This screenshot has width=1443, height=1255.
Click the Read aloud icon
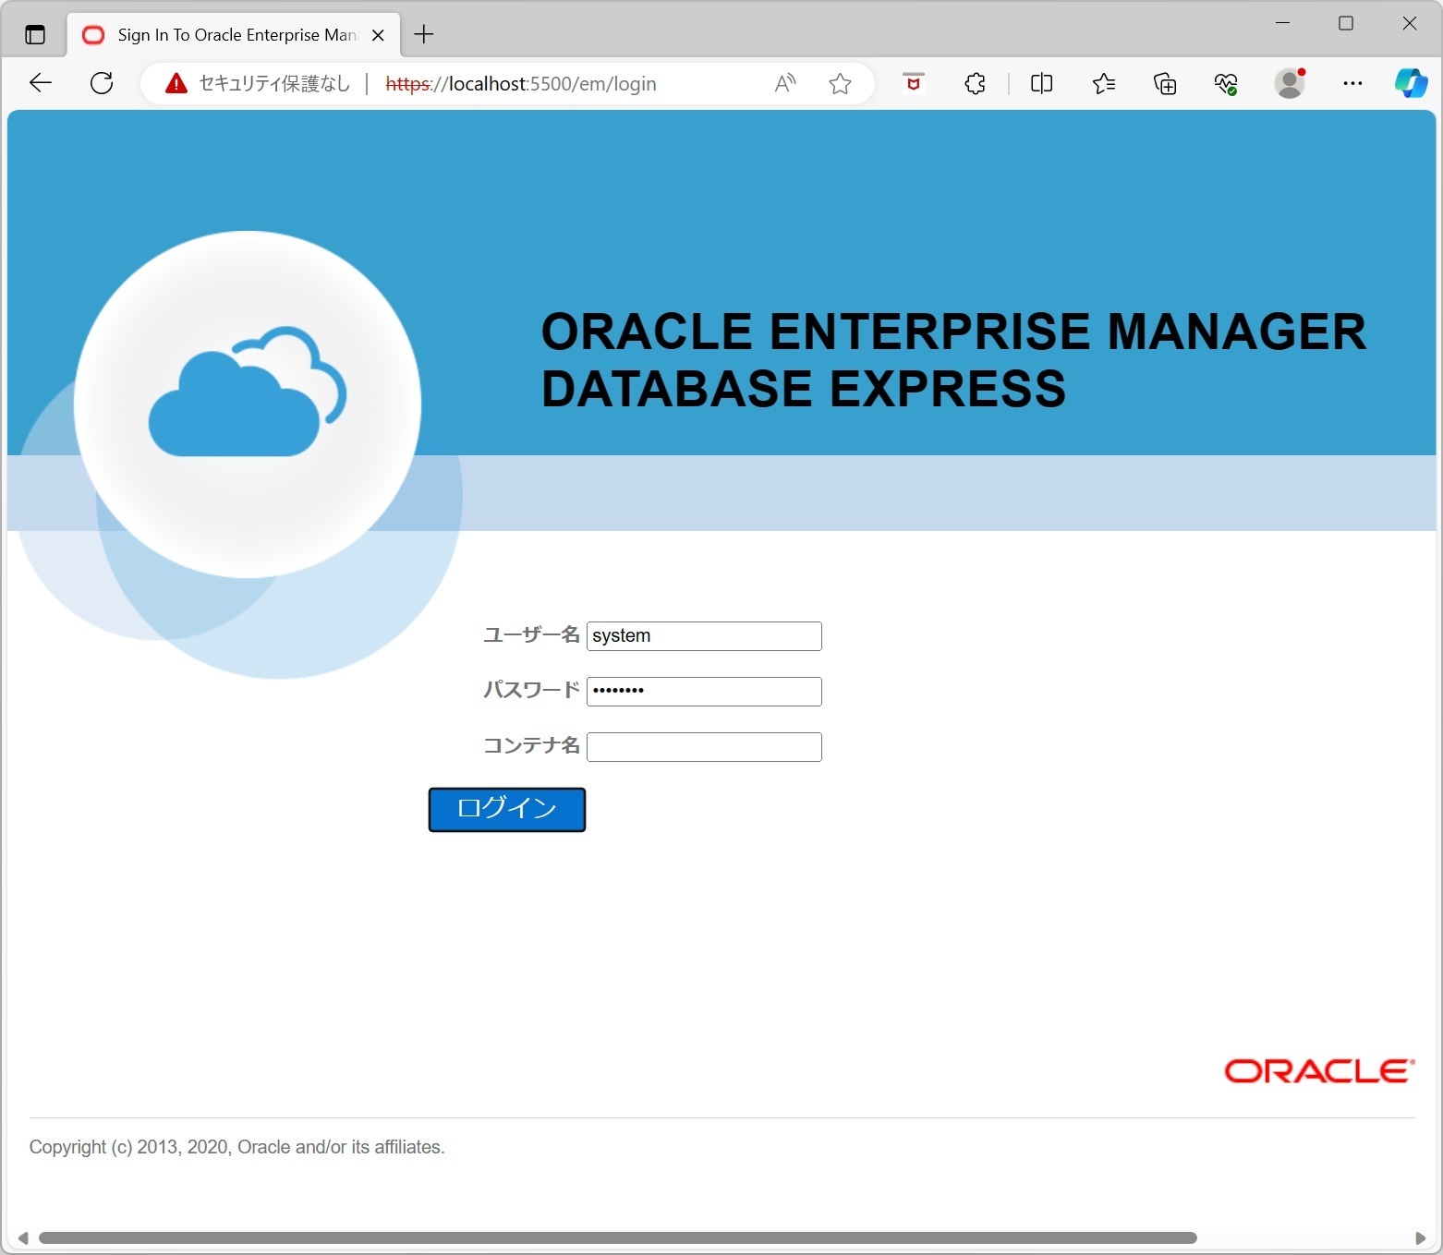tap(784, 83)
